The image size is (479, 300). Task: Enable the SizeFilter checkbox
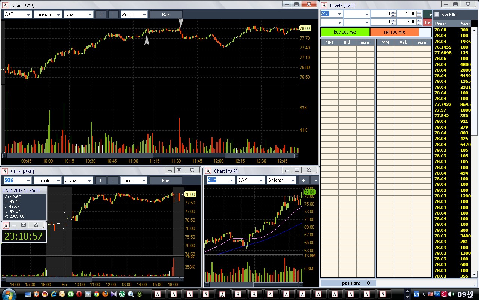coord(437,15)
